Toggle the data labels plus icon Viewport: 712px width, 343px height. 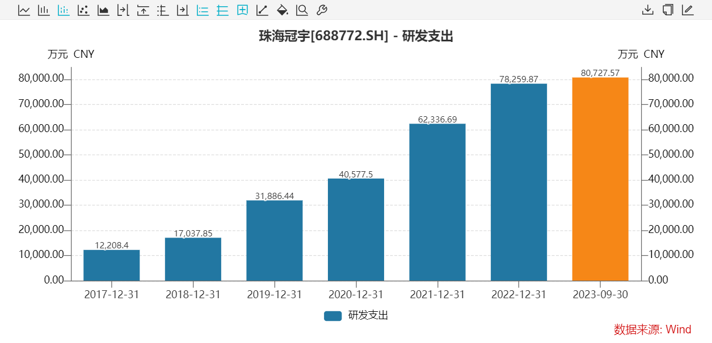[242, 10]
